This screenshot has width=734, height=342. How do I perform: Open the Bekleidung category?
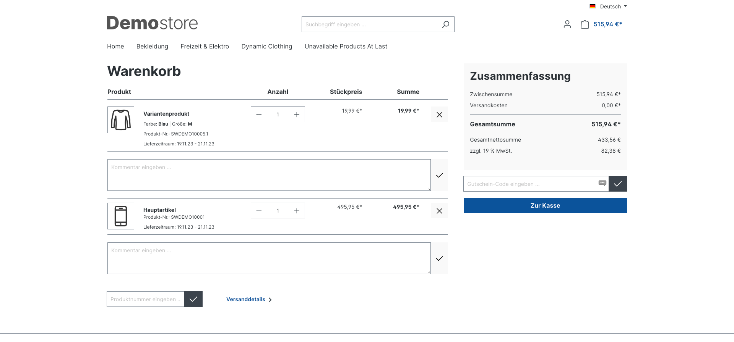click(x=152, y=47)
